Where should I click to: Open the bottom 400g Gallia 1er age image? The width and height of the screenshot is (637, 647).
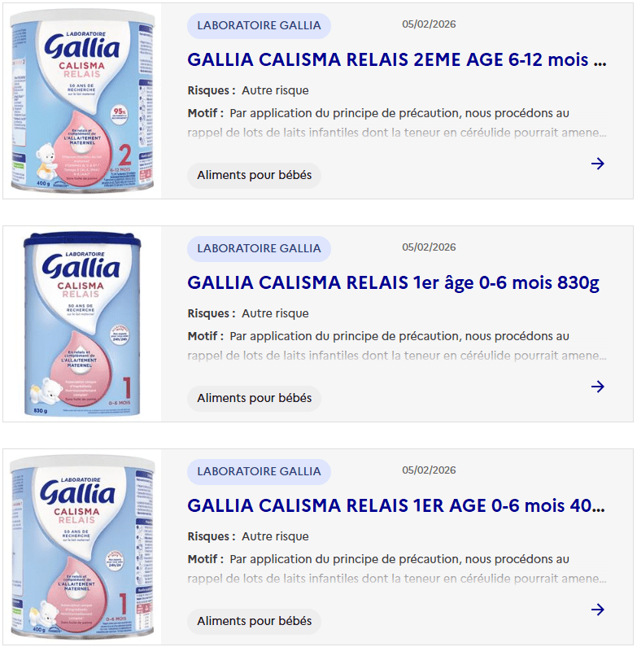tap(82, 547)
